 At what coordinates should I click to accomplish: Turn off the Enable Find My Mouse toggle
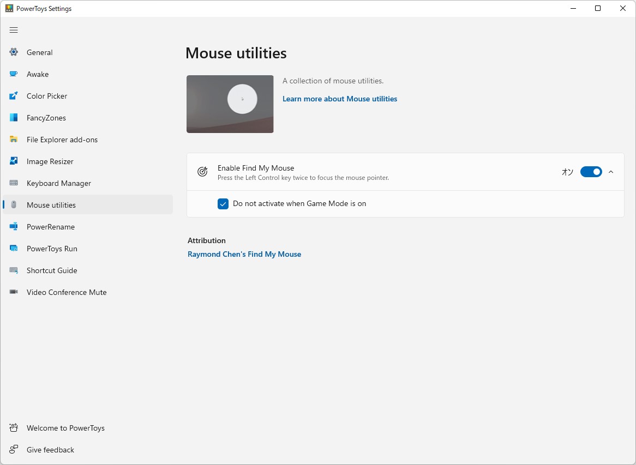(x=591, y=171)
